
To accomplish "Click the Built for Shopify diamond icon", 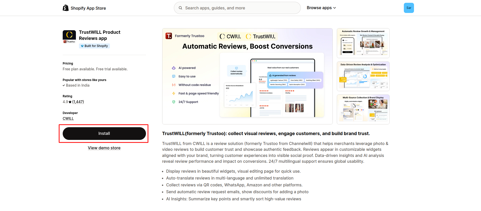I will click(82, 46).
